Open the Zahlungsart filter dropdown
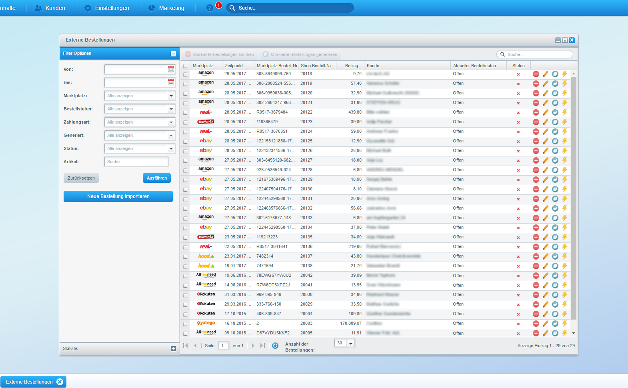628x388 pixels. [x=171, y=122]
